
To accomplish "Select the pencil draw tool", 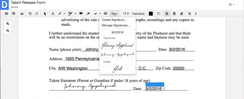I will (60, 13).
